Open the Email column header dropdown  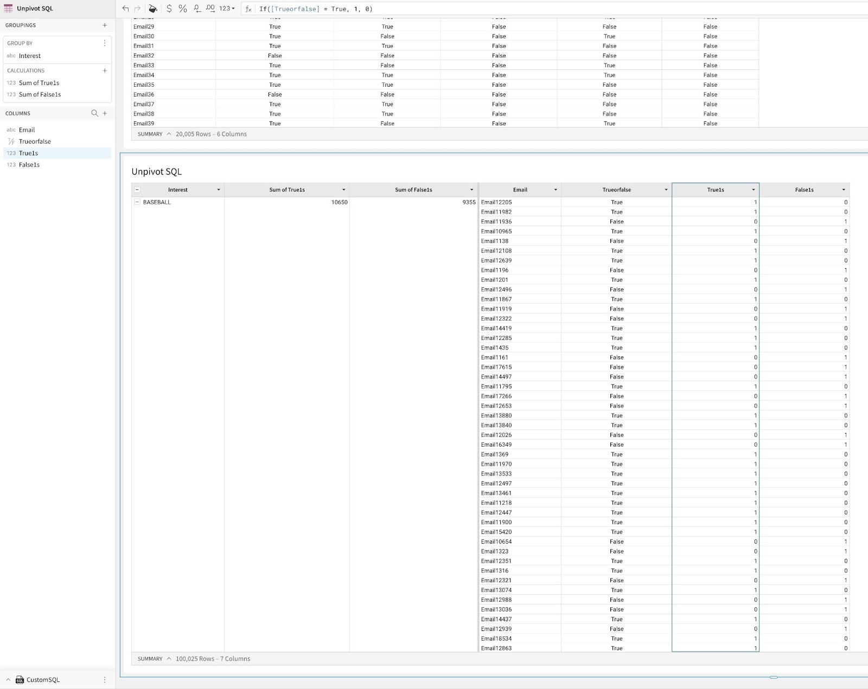[x=556, y=190]
